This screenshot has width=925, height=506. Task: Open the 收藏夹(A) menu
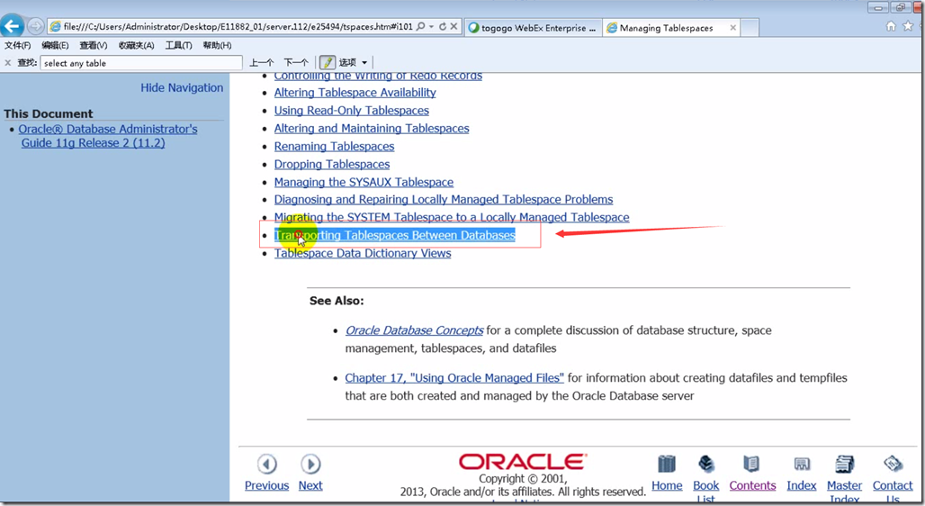click(x=136, y=45)
